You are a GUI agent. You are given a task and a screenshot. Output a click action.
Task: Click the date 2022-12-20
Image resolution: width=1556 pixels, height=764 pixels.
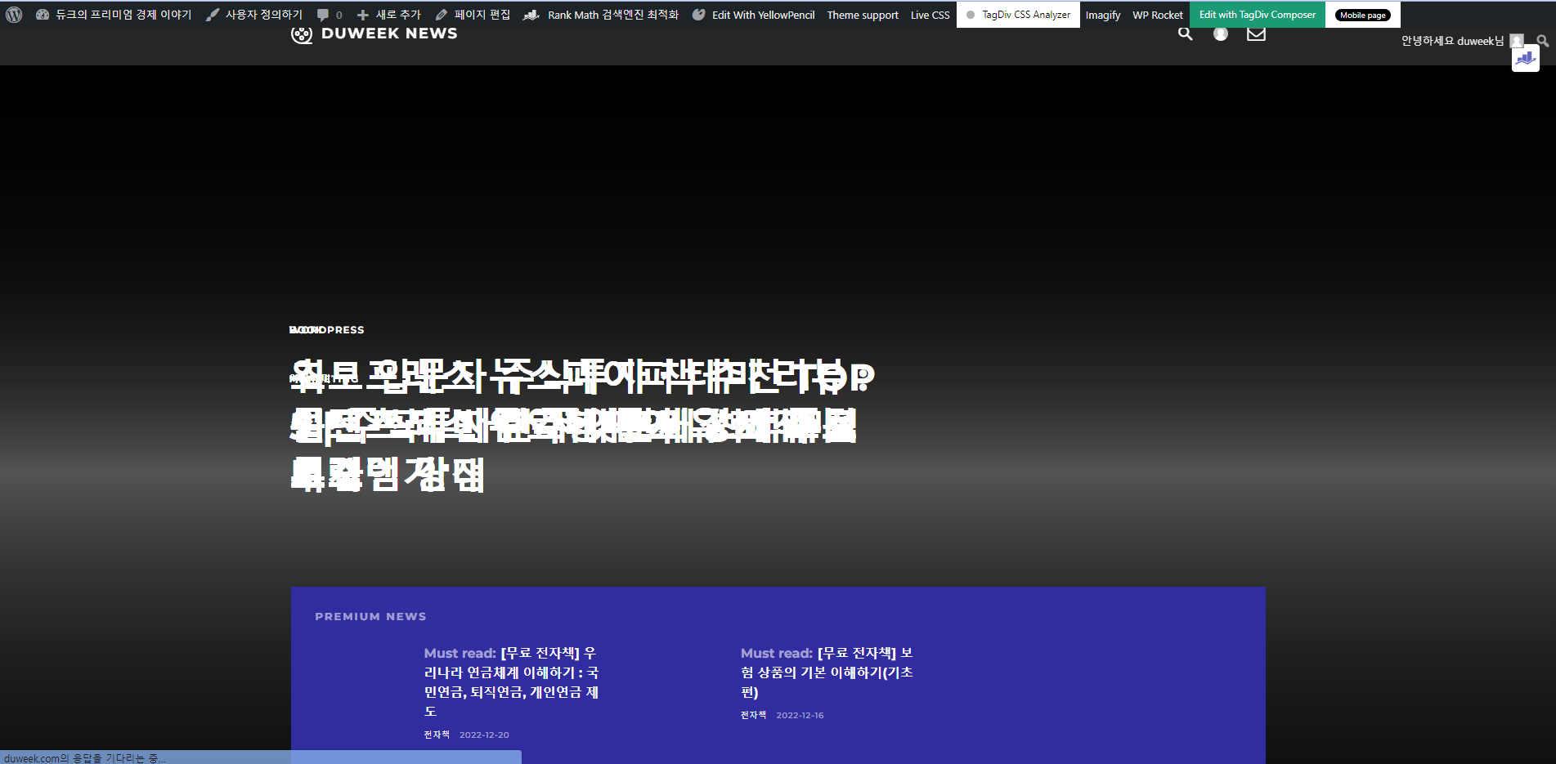pyautogui.click(x=484, y=735)
